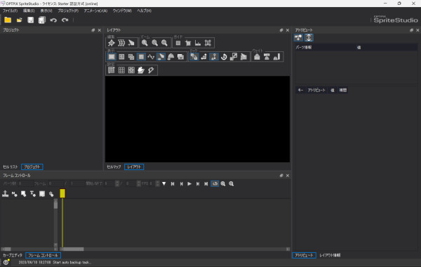Click the yellow playhead marker on timeline
Image resolution: width=421 pixels, height=267 pixels.
point(62,193)
